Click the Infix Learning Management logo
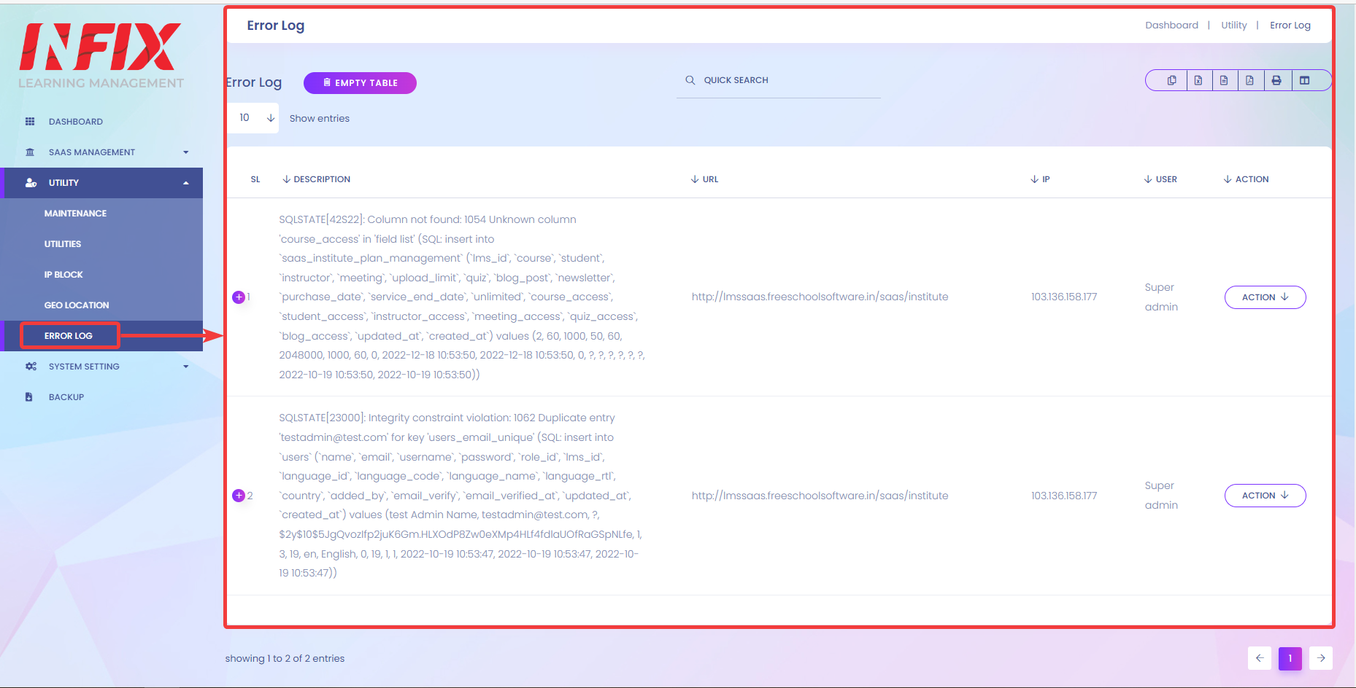 101,55
